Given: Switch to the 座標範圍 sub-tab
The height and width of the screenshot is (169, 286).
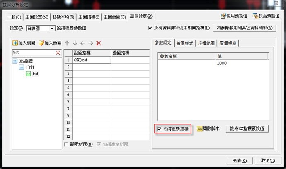Looking at the screenshot, I should (206, 43).
